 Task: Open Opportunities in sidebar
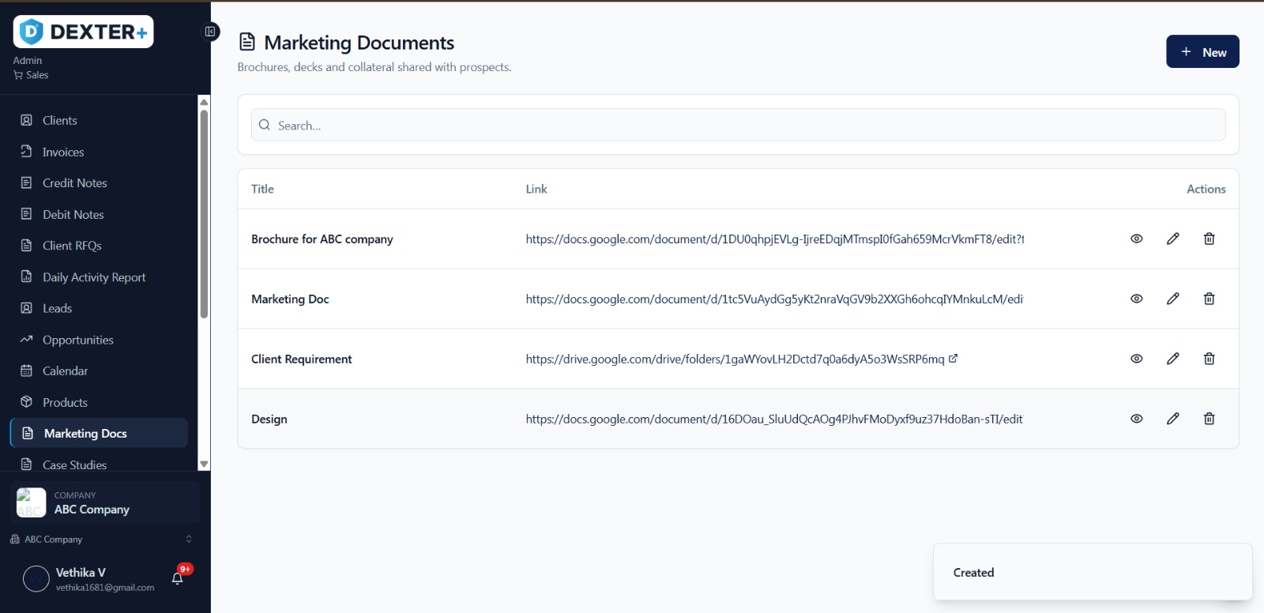[99, 340]
